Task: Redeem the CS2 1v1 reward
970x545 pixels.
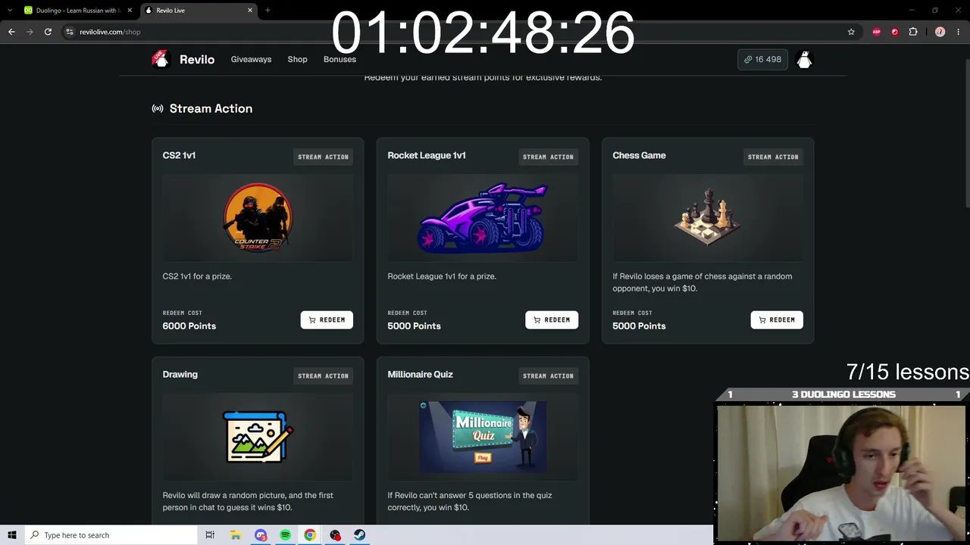Action: [x=327, y=320]
